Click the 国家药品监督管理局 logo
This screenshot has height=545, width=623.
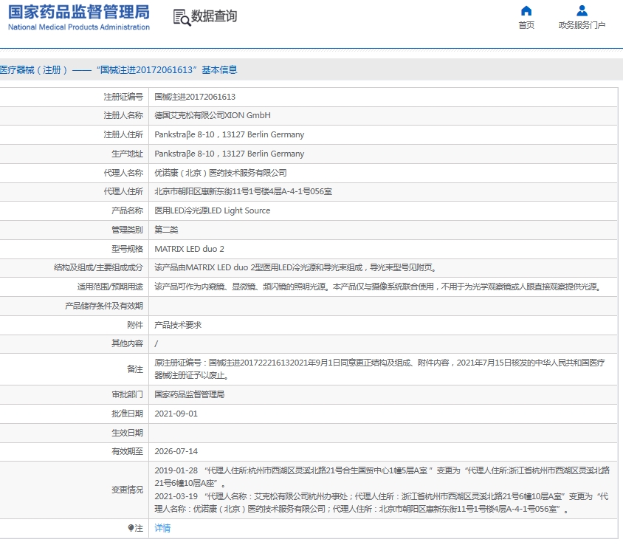[x=79, y=13]
